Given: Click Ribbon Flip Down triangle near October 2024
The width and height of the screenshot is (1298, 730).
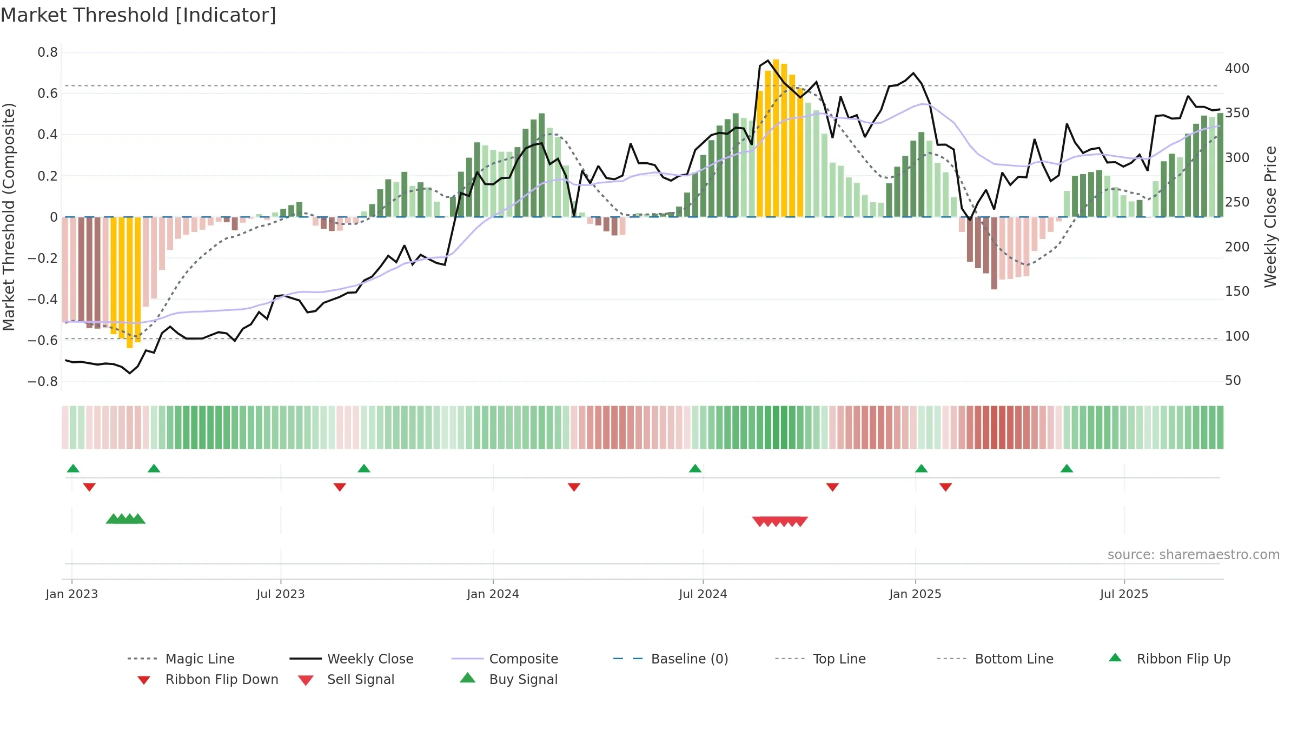Looking at the screenshot, I should click(x=832, y=487).
